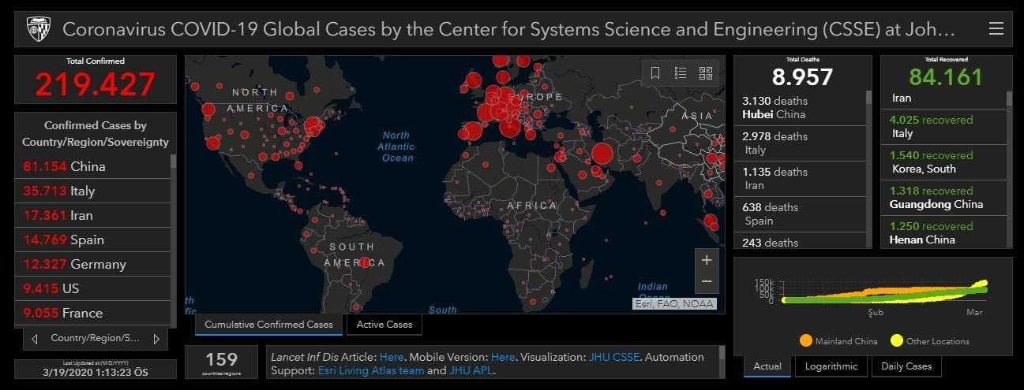
Task: Select 9.415 US in country list
Action: click(92, 288)
